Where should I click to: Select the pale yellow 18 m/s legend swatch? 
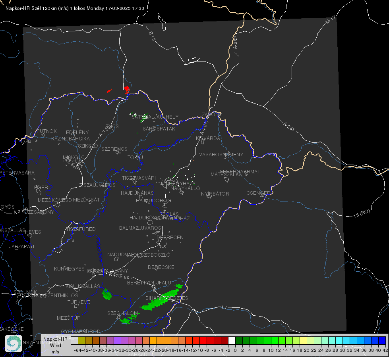[x=303, y=341]
